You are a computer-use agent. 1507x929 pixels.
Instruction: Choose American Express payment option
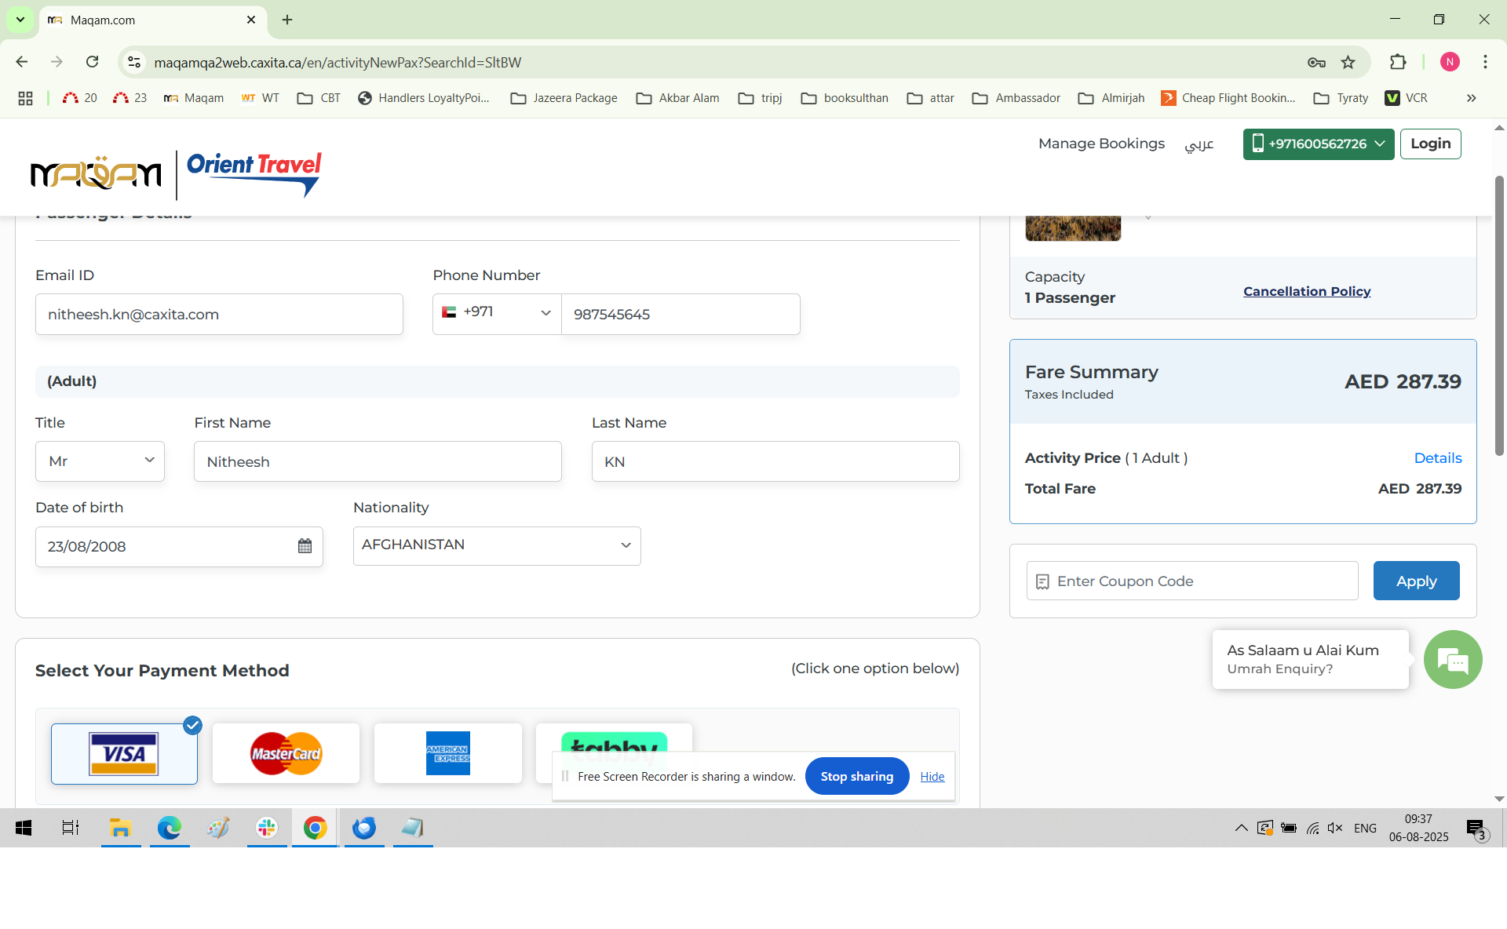(x=447, y=753)
